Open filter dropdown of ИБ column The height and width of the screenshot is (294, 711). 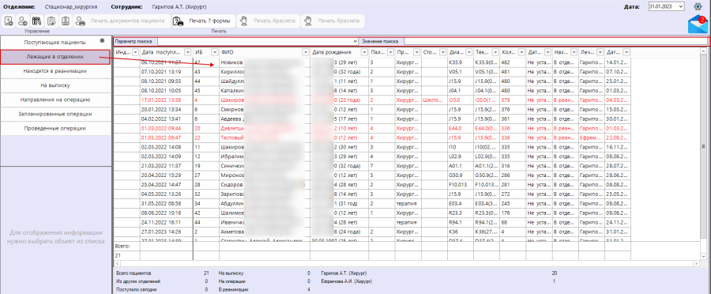click(216, 53)
